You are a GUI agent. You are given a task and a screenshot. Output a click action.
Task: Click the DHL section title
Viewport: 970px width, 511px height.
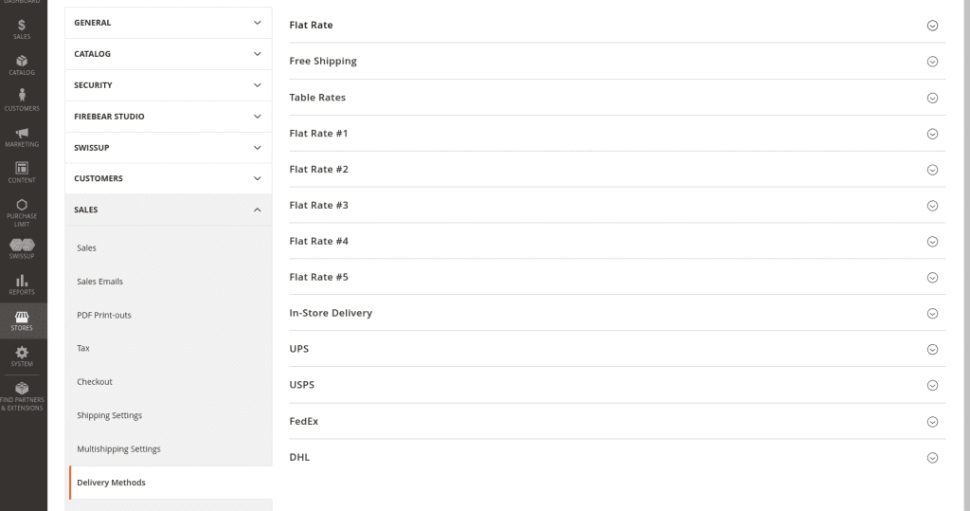299,457
